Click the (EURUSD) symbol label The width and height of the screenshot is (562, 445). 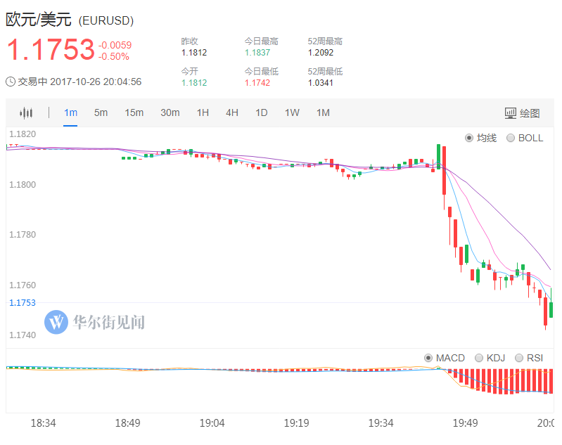pos(106,21)
